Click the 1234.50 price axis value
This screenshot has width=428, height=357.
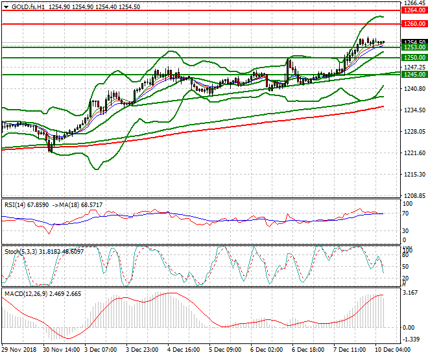(414, 110)
